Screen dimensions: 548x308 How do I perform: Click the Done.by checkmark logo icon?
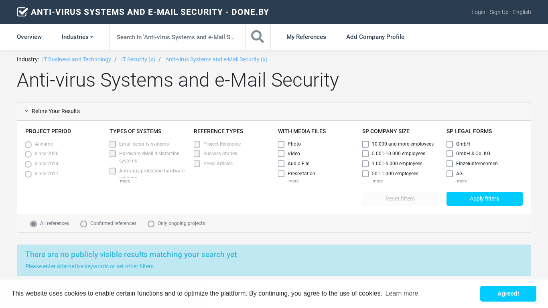pos(22,12)
